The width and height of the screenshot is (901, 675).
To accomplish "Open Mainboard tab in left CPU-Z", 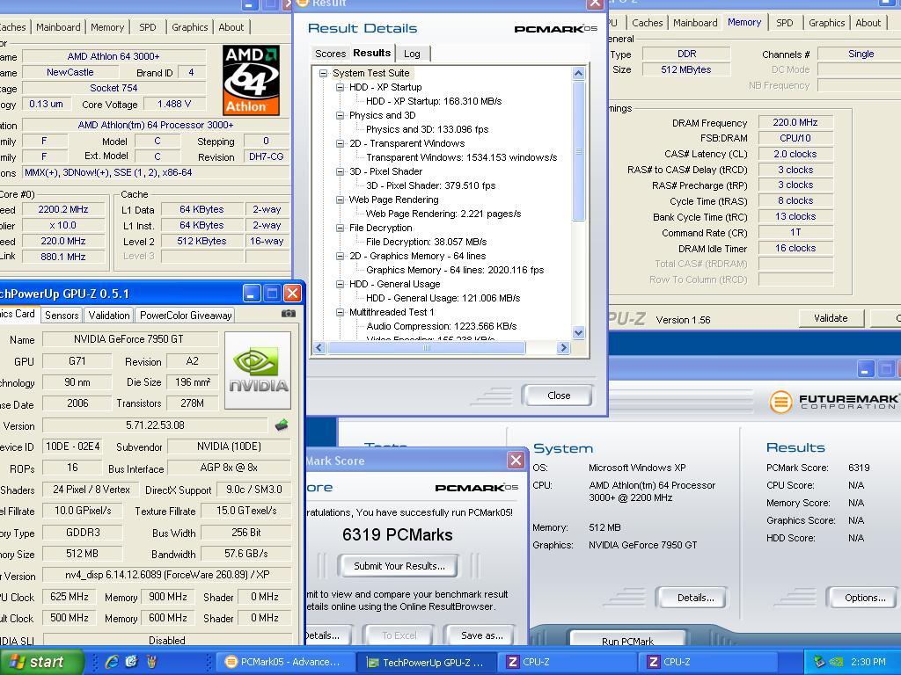I will point(58,27).
